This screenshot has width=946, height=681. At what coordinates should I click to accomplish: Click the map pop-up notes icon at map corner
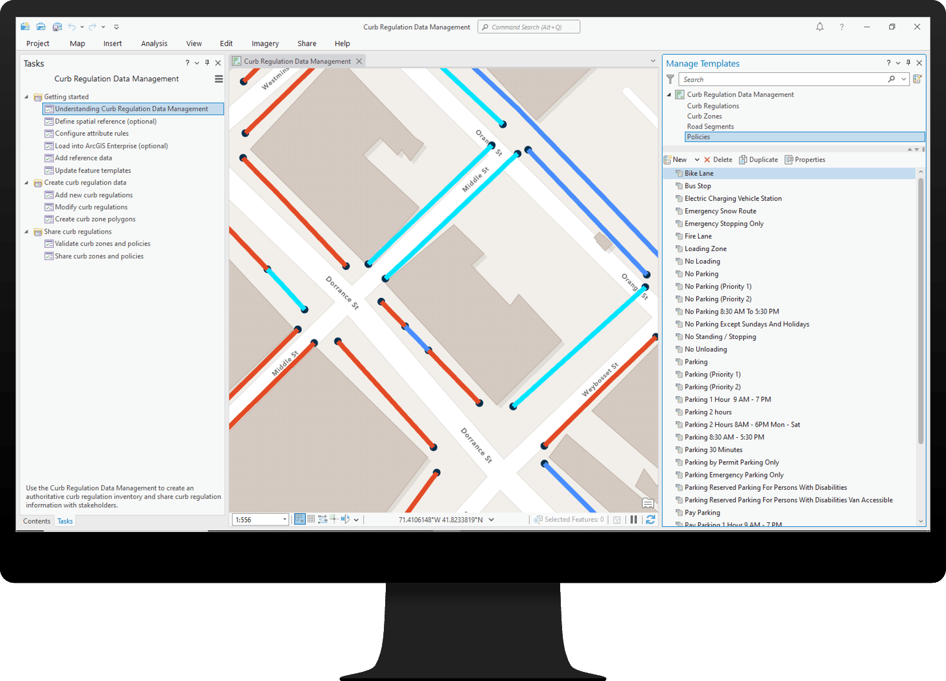(x=648, y=503)
